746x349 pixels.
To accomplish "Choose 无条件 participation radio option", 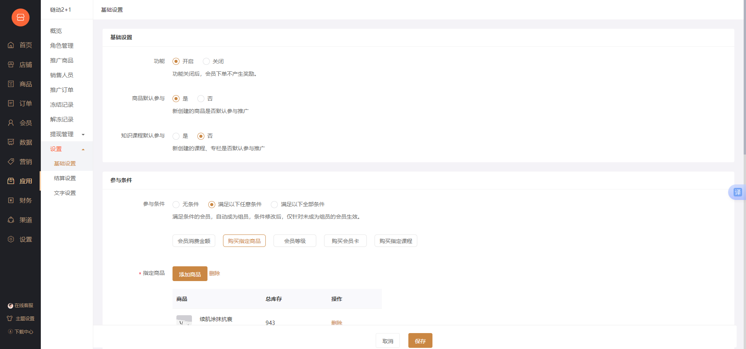I will coord(176,205).
